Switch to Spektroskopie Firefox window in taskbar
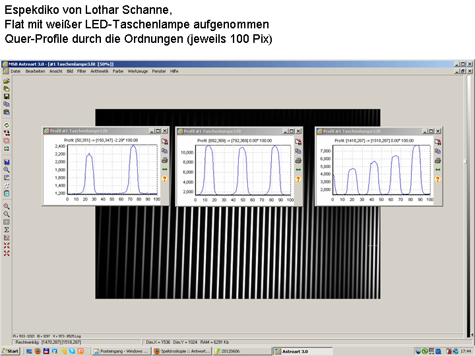Screen dimensions: 475x356 [181, 351]
